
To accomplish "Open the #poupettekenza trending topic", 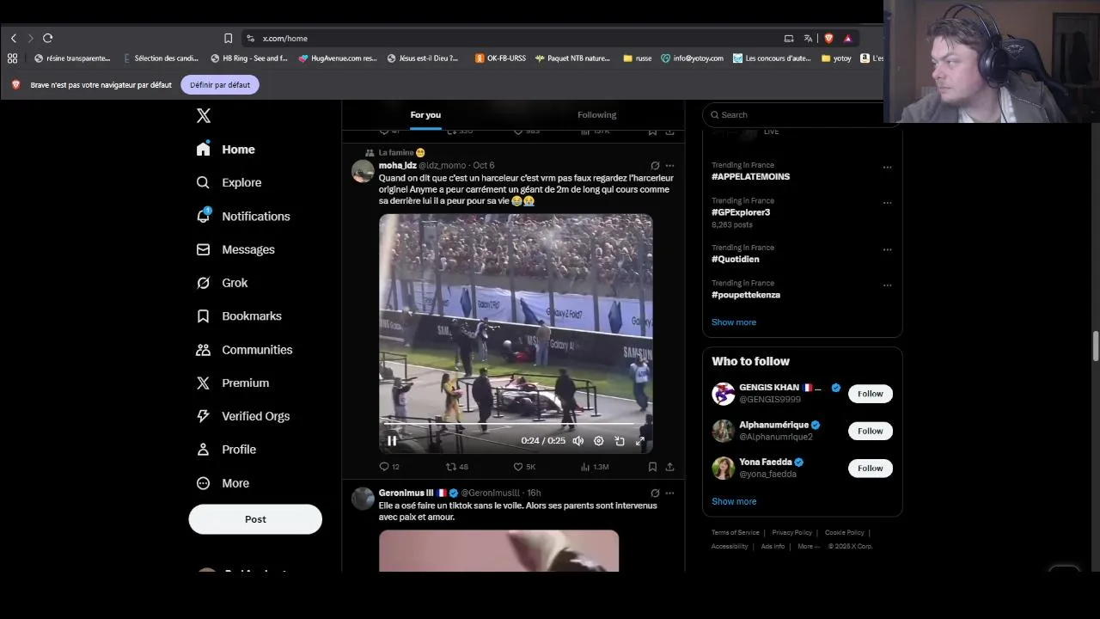I will pos(746,295).
